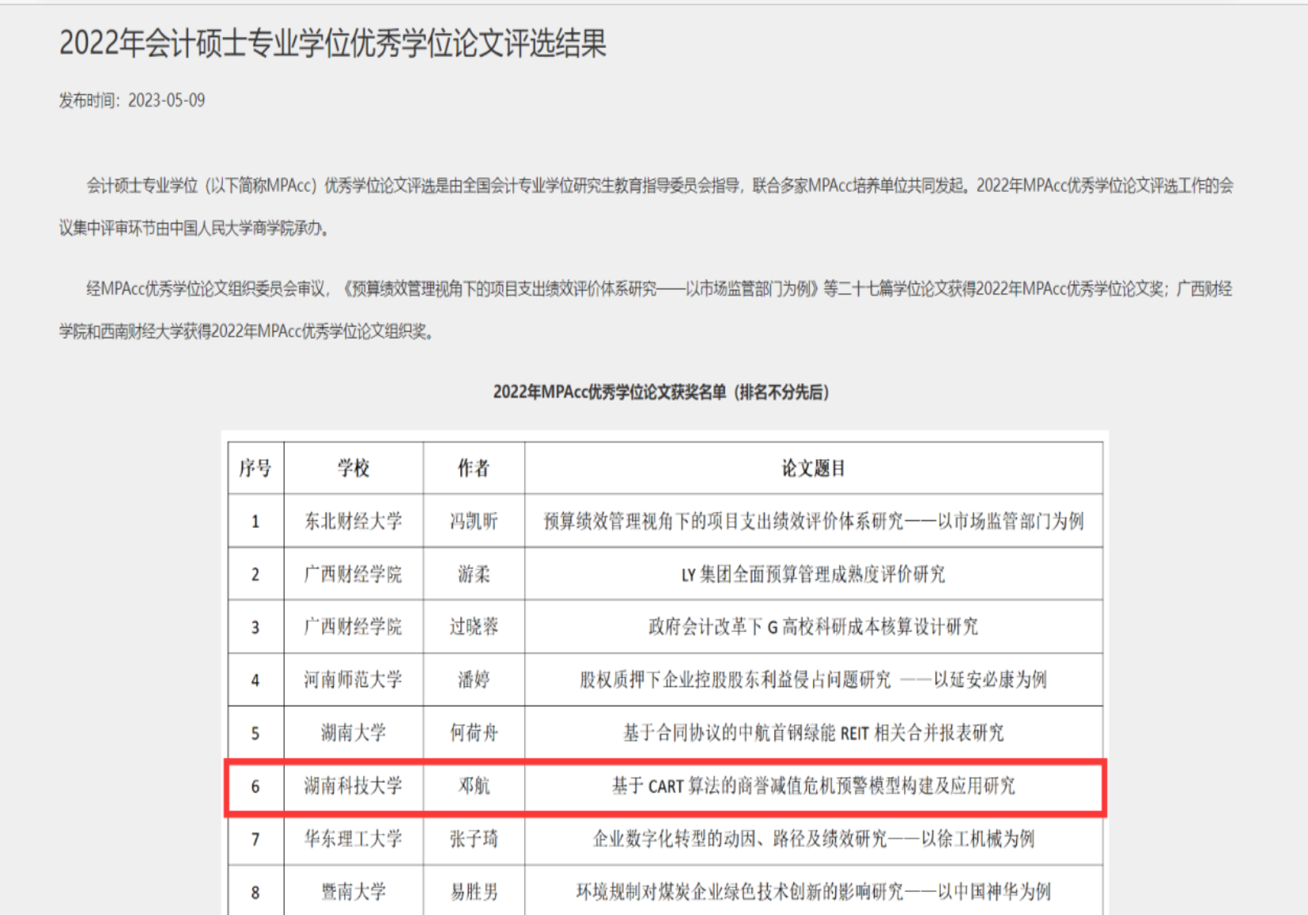This screenshot has width=1308, height=915.
Task: Select author 邓航 in the highlighted row
Action: (474, 786)
